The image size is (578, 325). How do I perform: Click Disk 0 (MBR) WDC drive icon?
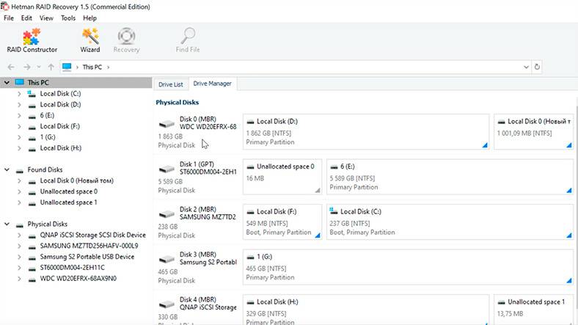pyautogui.click(x=167, y=124)
